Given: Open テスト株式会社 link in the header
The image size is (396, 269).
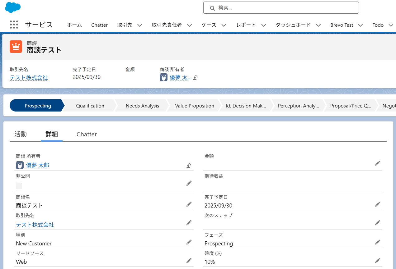Looking at the screenshot, I should coord(29,77).
